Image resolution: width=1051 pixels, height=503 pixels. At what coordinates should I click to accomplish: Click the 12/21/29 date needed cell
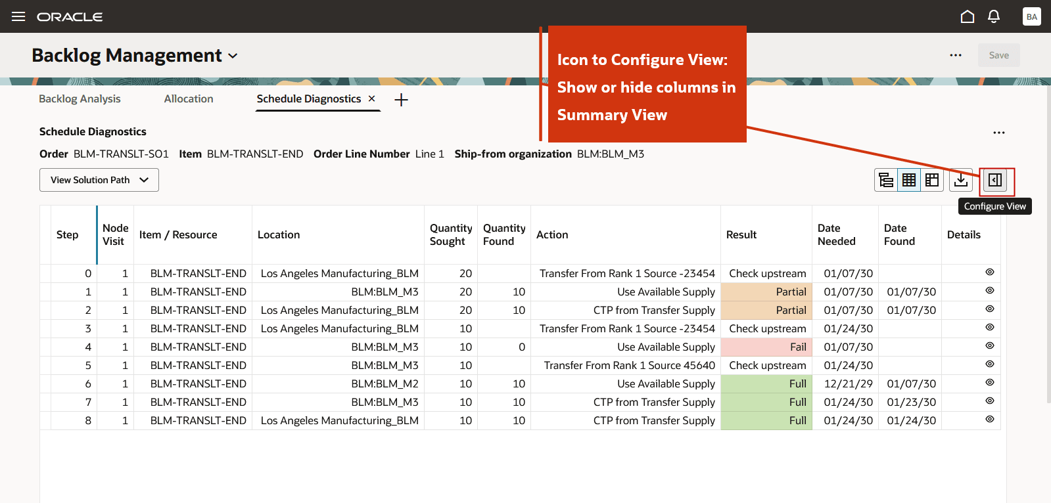tap(845, 384)
